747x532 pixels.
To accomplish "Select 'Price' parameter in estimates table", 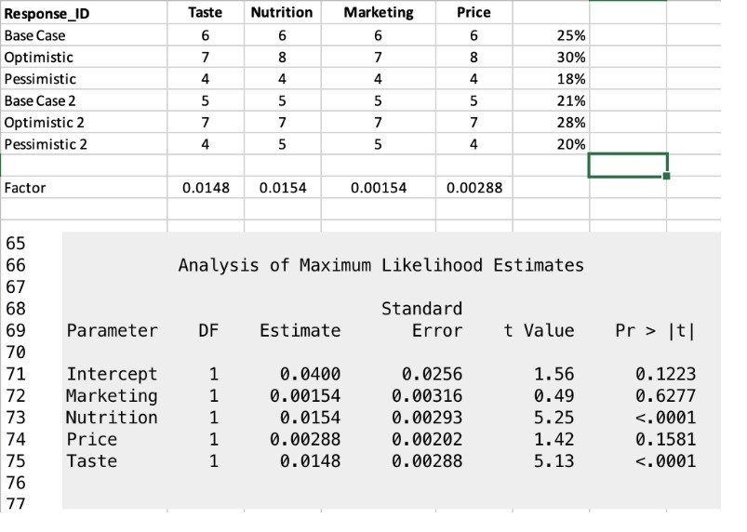I will click(91, 439).
